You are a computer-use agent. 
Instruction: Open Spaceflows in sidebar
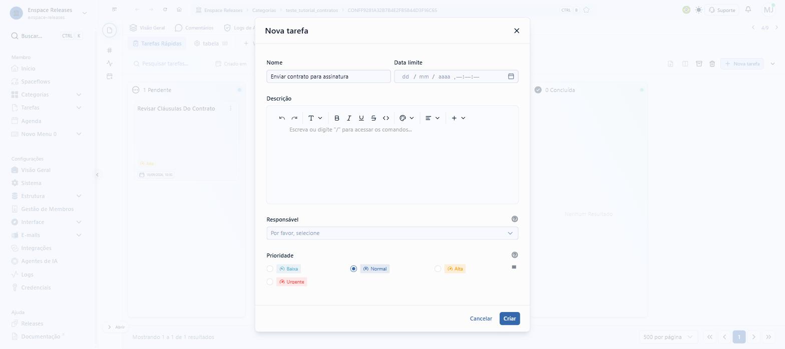[x=47, y=81]
